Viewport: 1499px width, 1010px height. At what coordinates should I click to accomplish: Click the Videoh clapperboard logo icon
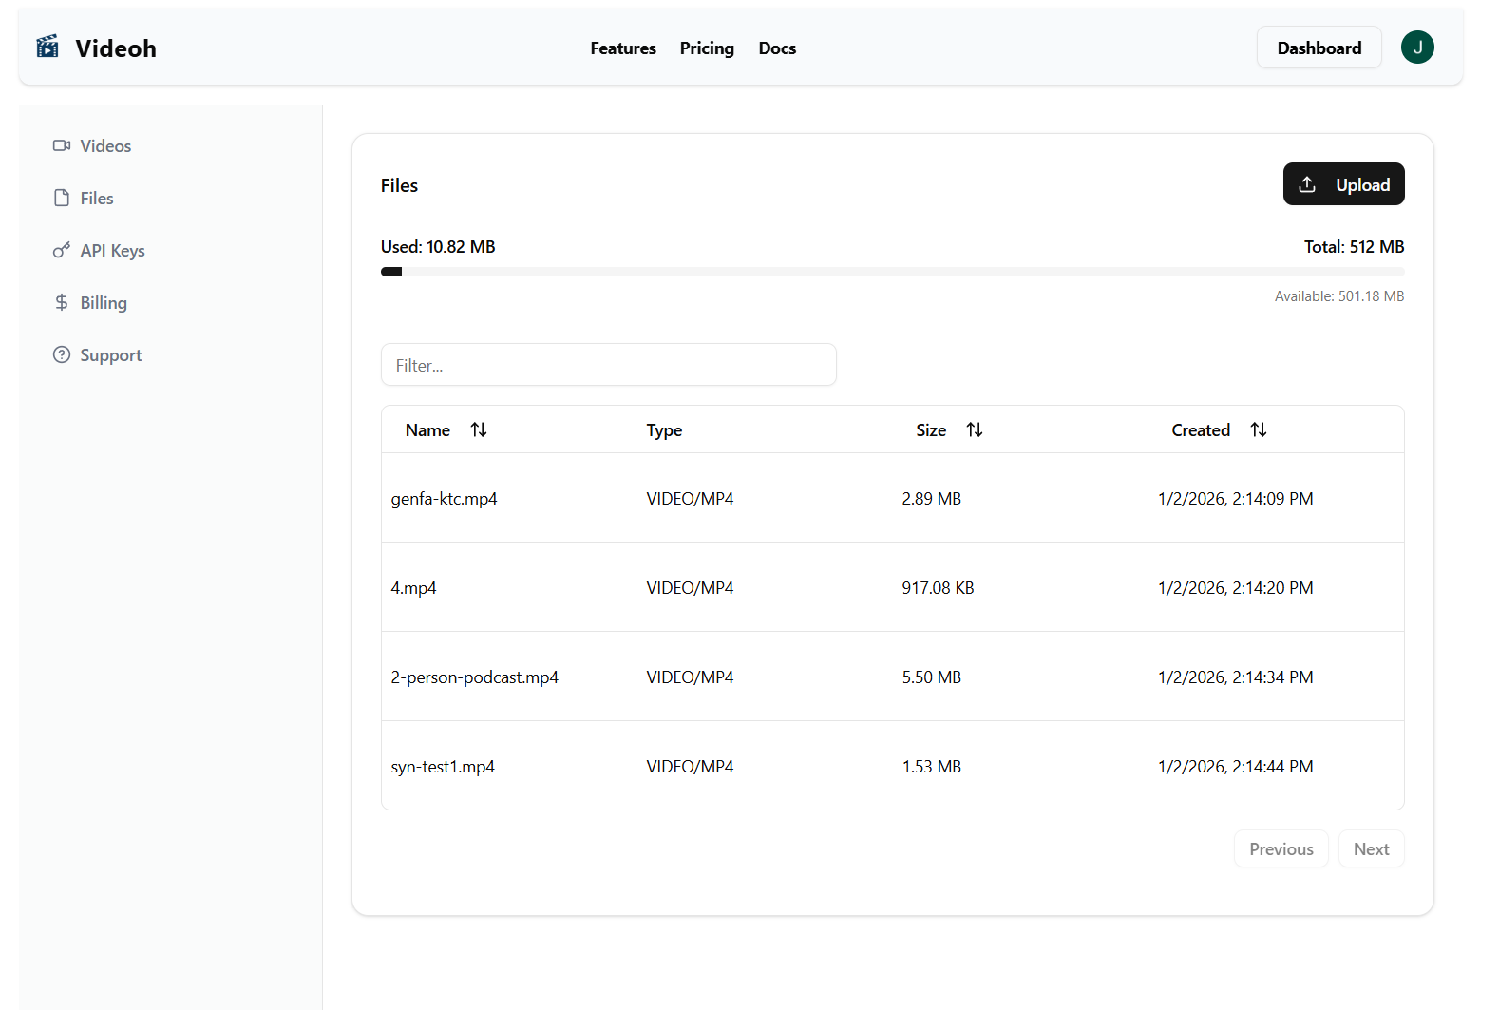pos(47,47)
